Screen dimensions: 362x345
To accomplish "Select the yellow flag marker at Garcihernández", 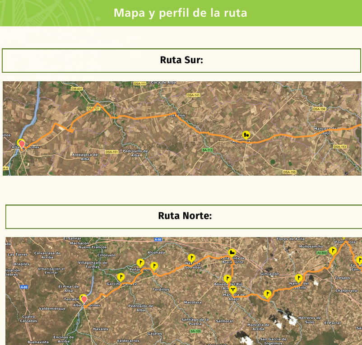I will 121,277.
